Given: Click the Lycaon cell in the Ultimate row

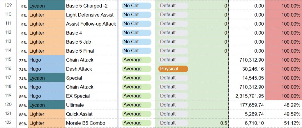Looking at the screenshot, I should 47,105.
